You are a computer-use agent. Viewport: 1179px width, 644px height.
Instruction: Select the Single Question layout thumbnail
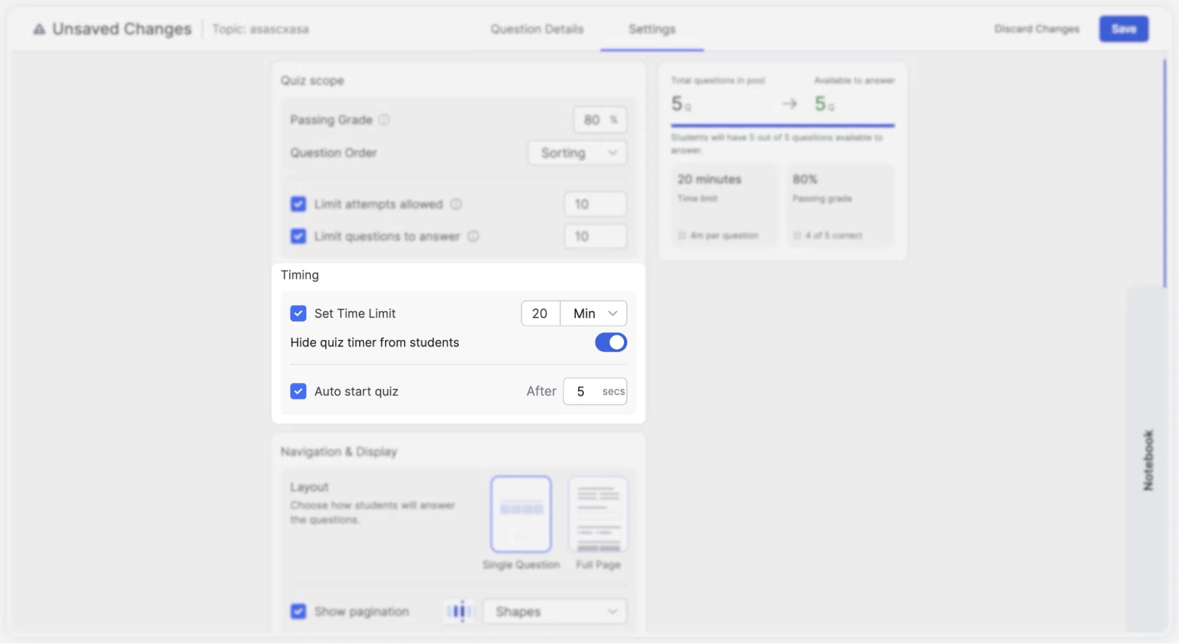click(x=521, y=514)
